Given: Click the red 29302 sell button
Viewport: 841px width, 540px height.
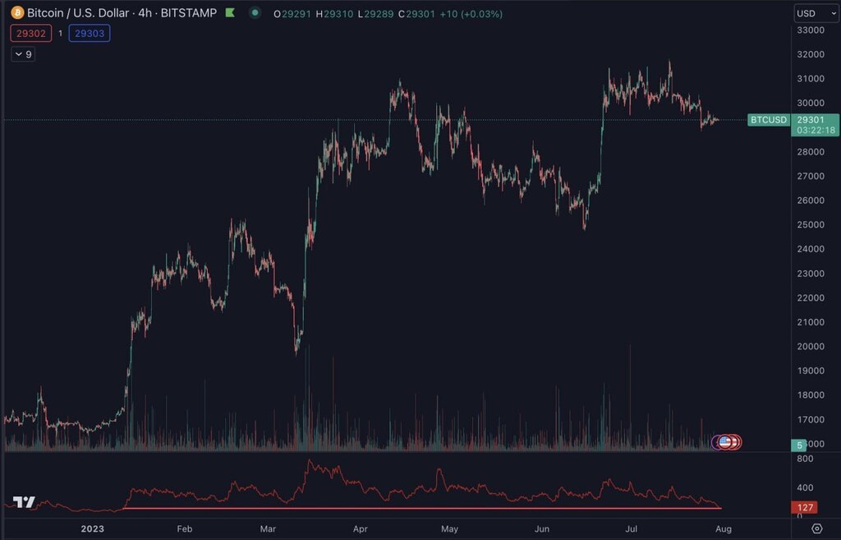Looking at the screenshot, I should (31, 33).
